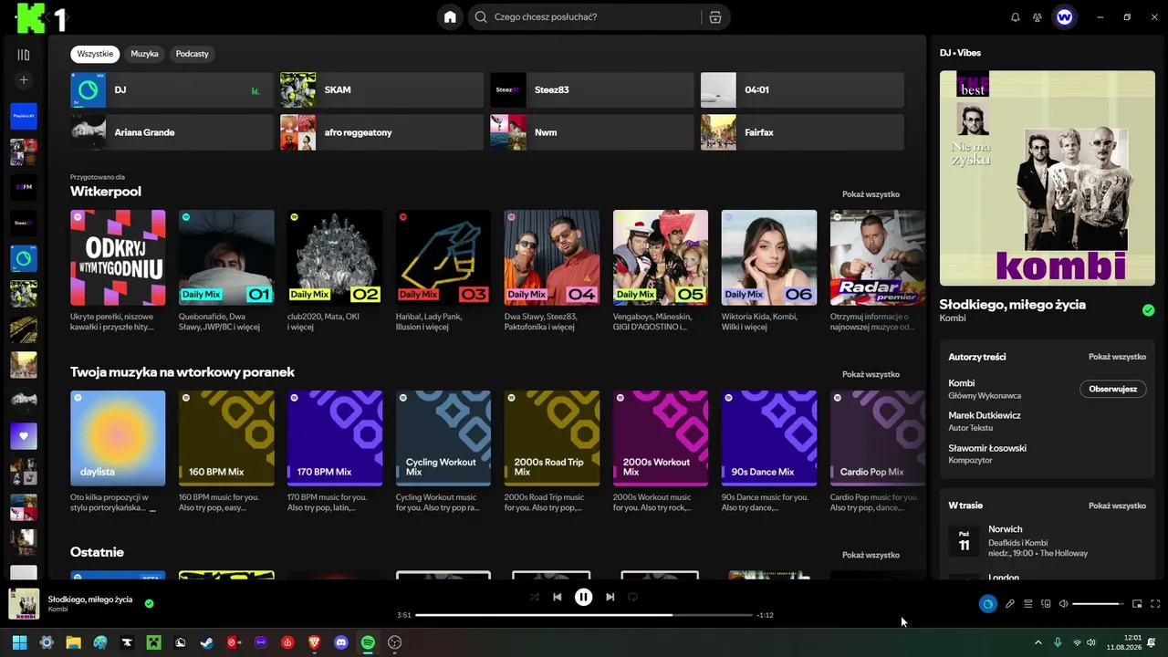Image resolution: width=1168 pixels, height=657 pixels.
Task: Open the afro reggeatony shortcut tile
Action: tap(381, 132)
